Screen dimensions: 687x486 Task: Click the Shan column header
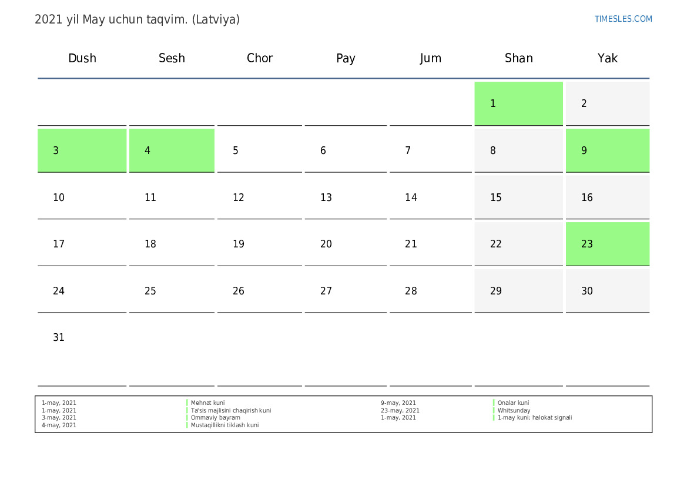[518, 58]
